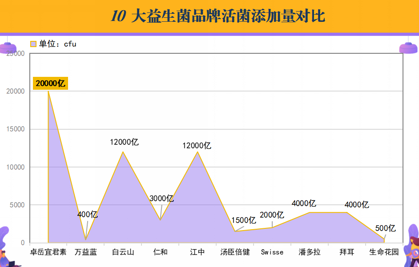Screen dimensions: 419x267
Task: Click the purple lamp decoration at top left
Action: point(8,48)
